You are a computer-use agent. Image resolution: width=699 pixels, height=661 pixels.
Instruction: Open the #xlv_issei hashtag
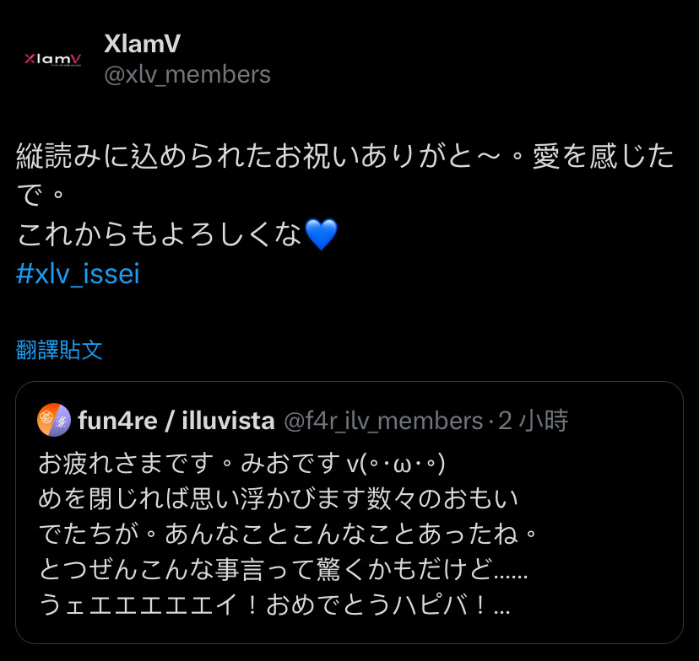(x=78, y=273)
